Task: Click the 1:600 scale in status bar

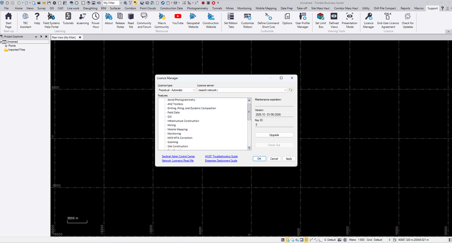Action: point(361,240)
